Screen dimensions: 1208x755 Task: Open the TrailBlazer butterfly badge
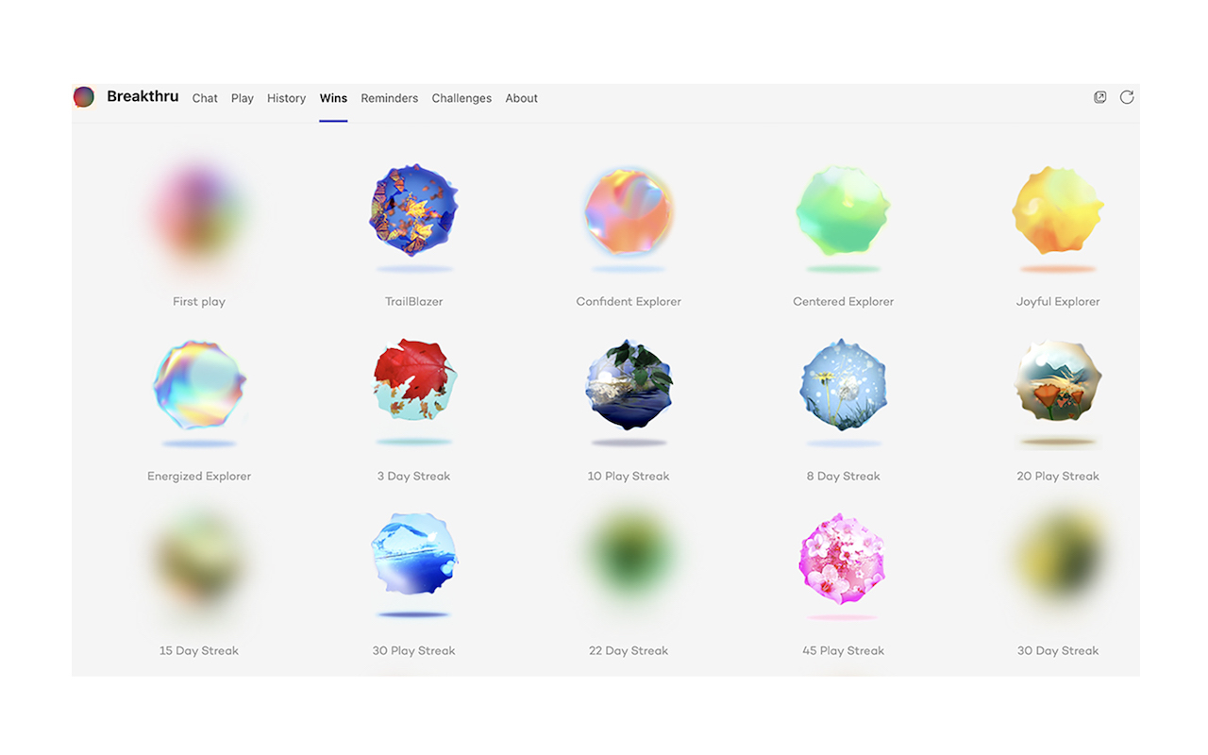point(413,210)
